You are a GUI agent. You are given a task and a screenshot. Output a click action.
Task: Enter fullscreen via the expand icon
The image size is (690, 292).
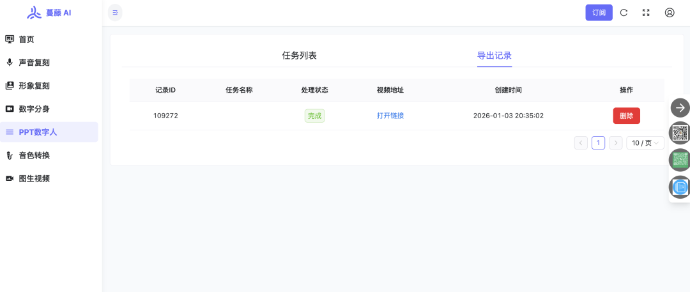tap(646, 13)
